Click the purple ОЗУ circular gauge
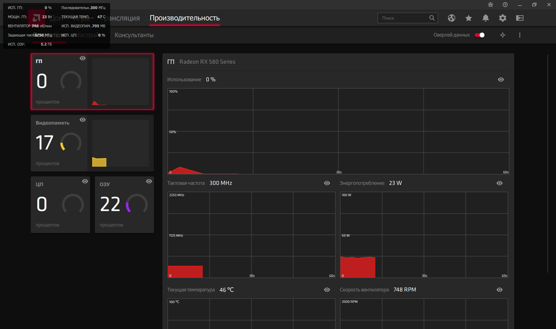Viewport: 556px width, 329px height. pyautogui.click(x=137, y=204)
